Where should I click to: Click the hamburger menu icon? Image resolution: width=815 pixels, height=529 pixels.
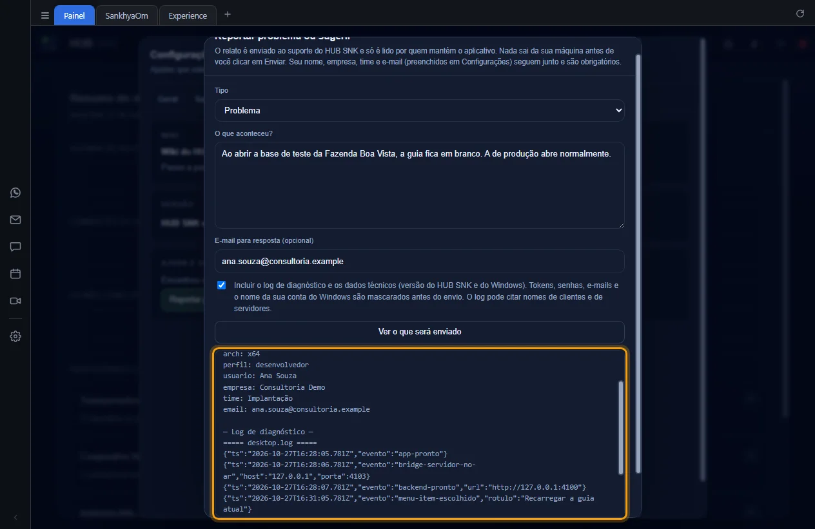[x=44, y=15]
